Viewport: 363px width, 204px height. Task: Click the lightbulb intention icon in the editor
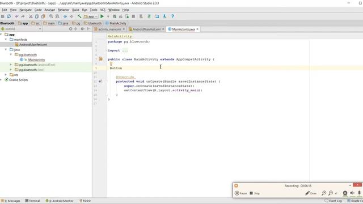111,63
